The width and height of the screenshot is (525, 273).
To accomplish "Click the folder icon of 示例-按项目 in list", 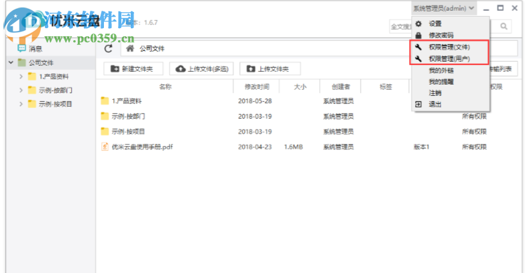I will (x=105, y=131).
